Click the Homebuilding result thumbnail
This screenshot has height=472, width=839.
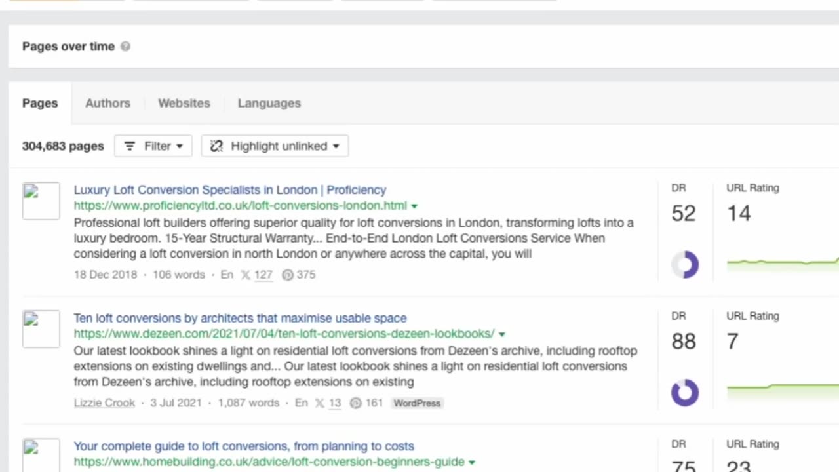pos(41,455)
